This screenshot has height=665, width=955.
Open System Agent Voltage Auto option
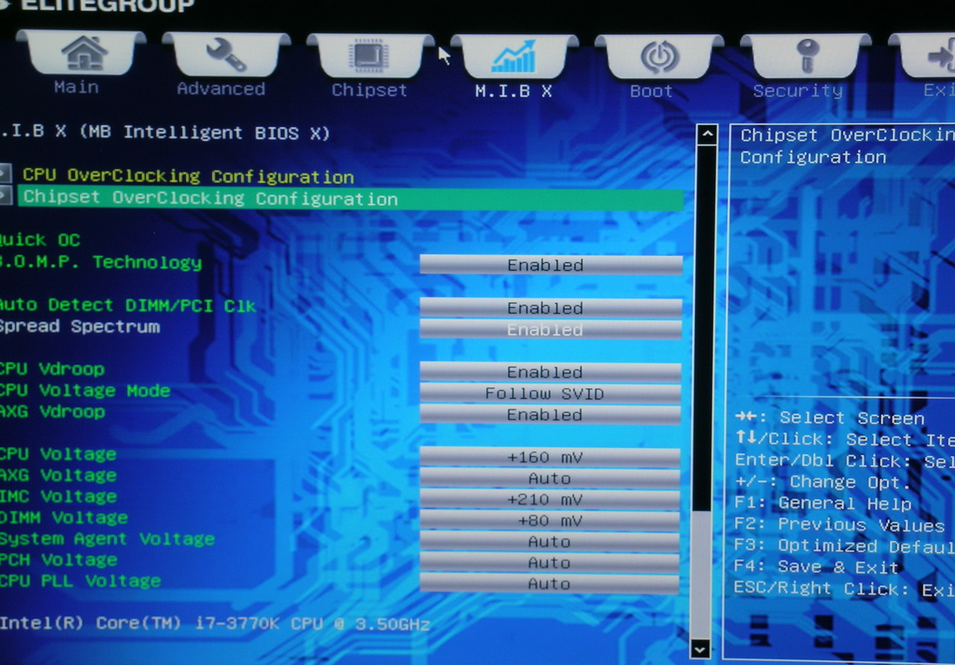click(550, 541)
